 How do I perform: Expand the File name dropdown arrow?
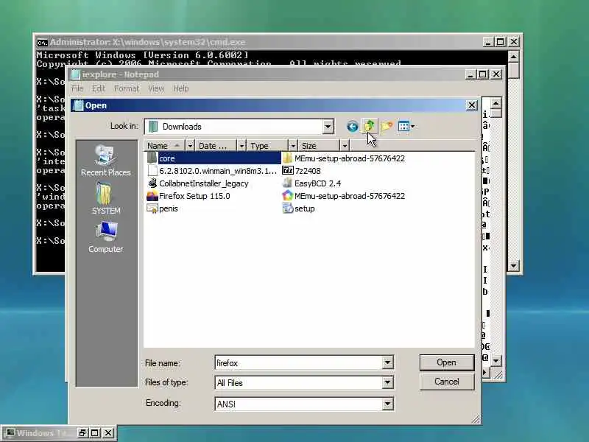387,362
